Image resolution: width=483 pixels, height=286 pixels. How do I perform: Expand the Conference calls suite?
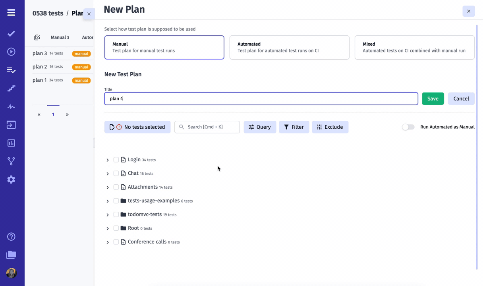coord(108,242)
